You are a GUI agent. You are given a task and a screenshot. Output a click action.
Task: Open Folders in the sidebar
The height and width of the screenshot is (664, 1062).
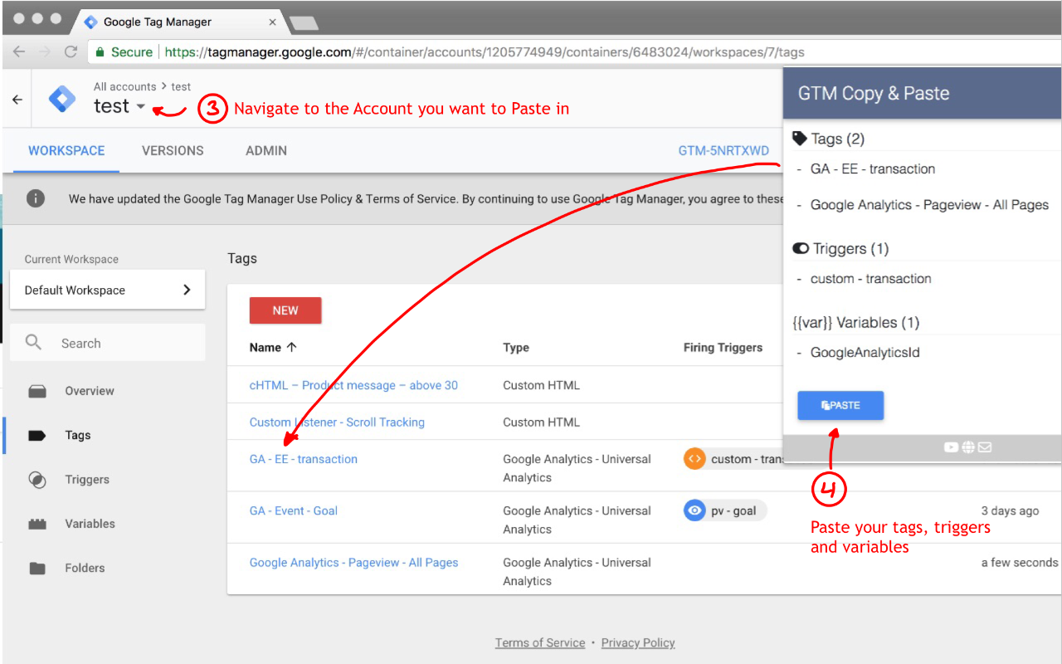click(85, 569)
